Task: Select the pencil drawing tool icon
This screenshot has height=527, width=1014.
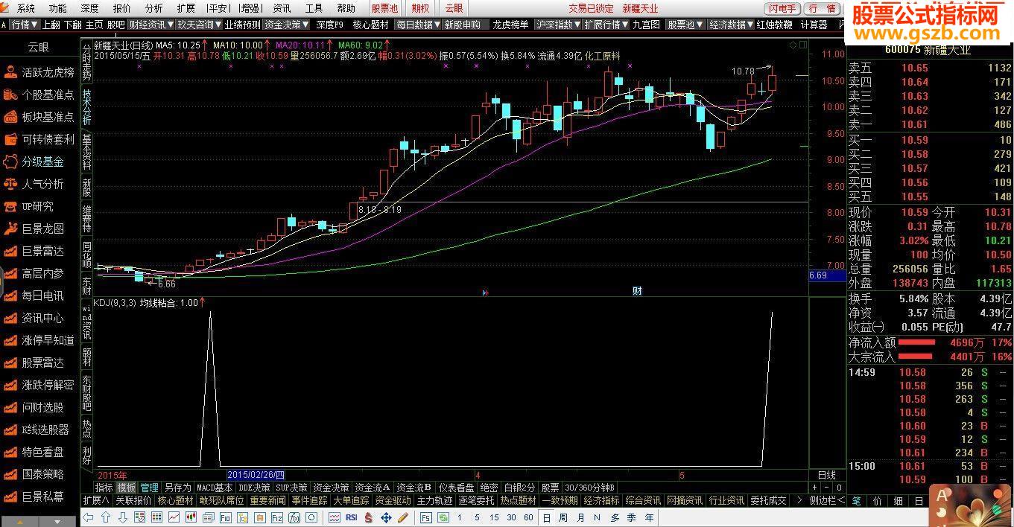Action: point(403,517)
